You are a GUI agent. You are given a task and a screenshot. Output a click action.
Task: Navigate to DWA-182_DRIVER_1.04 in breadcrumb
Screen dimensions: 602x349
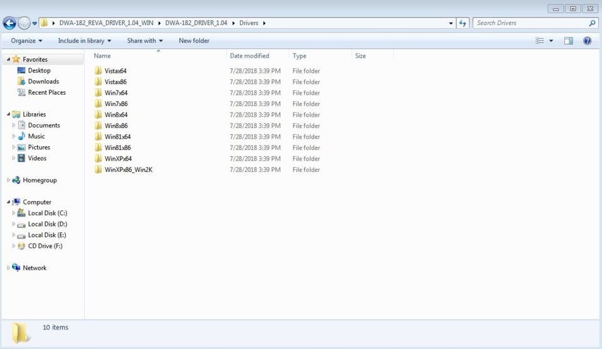coord(196,23)
